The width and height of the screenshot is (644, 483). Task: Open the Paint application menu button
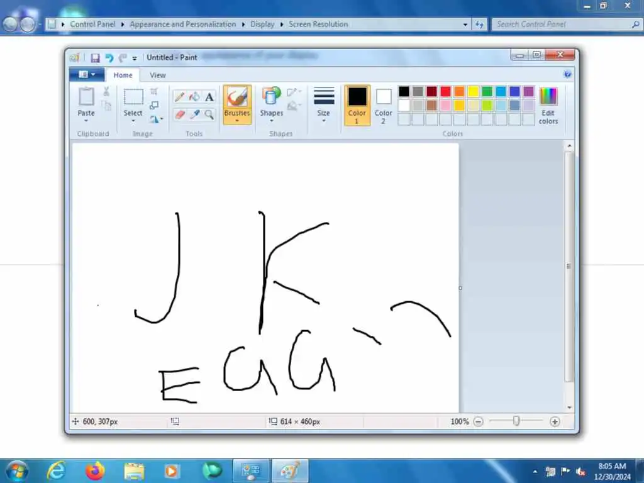tap(87, 74)
